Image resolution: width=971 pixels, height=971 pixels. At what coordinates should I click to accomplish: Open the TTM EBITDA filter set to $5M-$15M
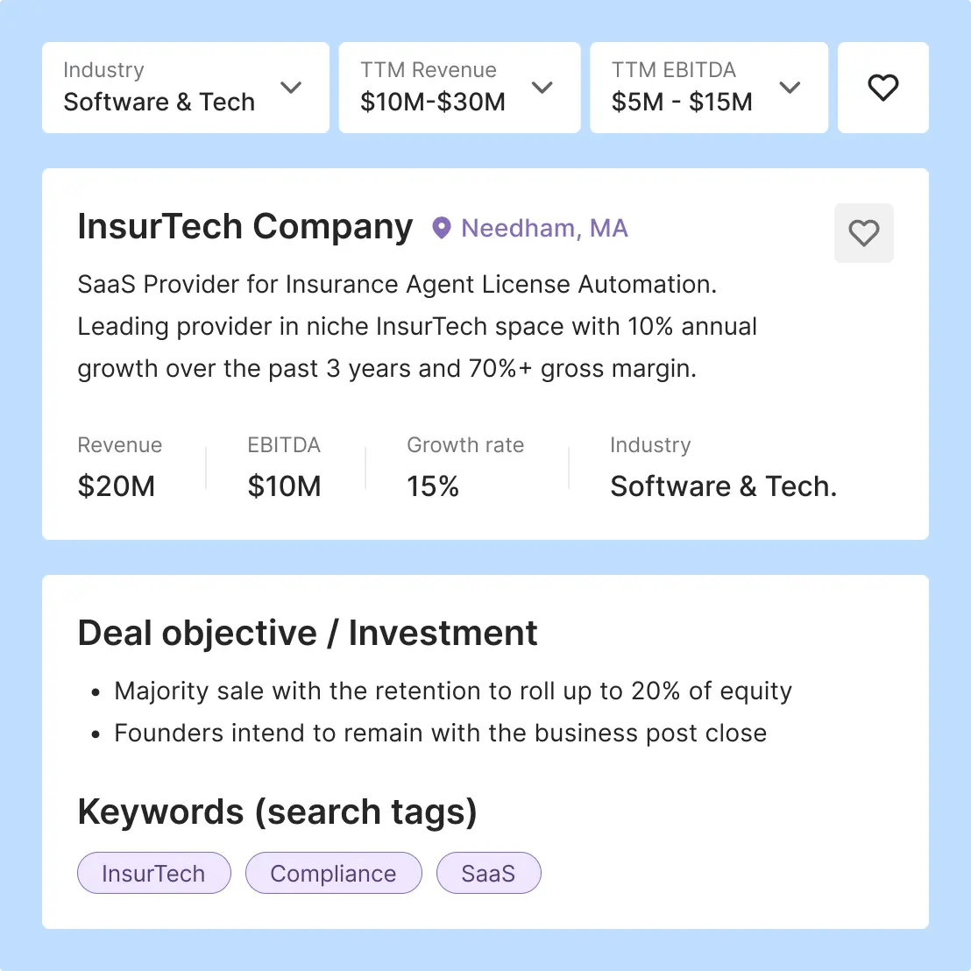pyautogui.click(x=708, y=88)
